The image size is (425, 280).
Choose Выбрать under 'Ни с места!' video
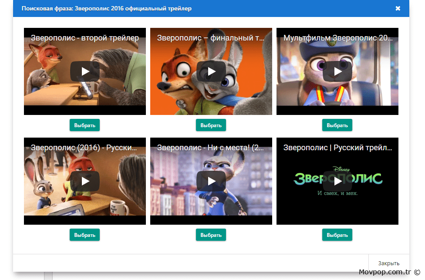(x=211, y=235)
